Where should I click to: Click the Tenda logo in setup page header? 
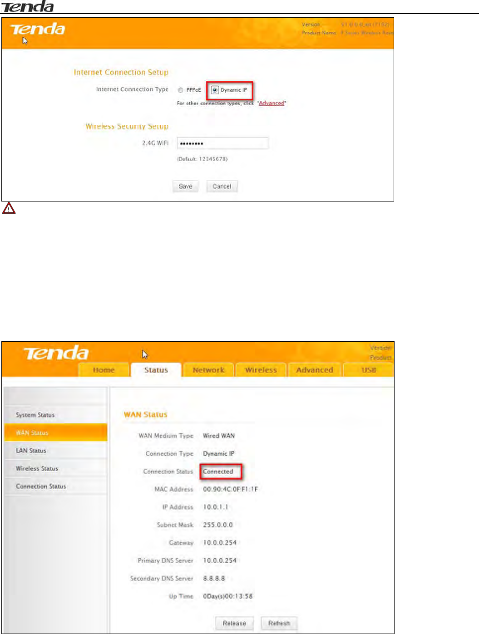(38, 29)
